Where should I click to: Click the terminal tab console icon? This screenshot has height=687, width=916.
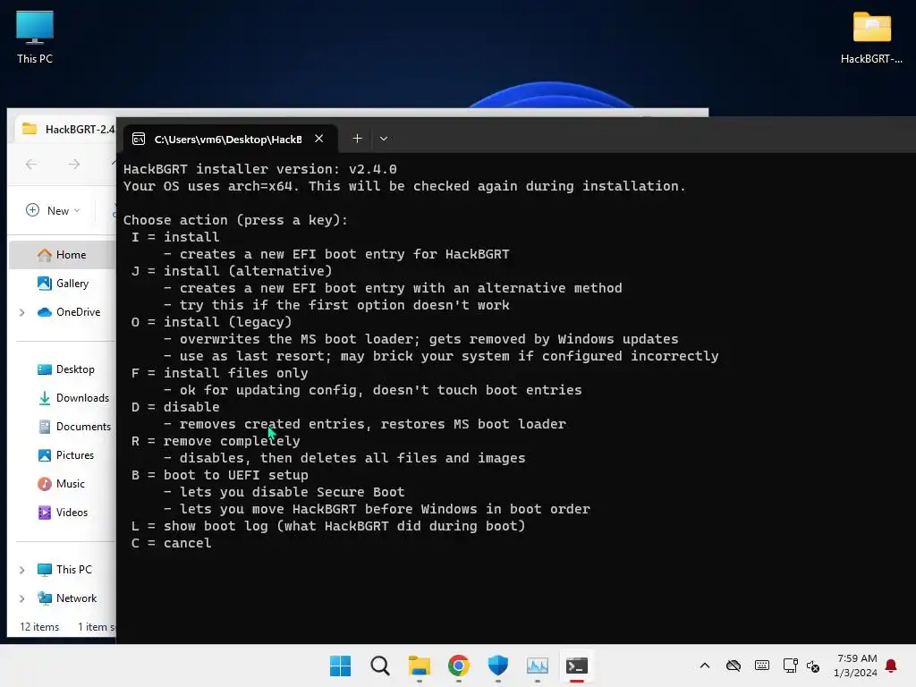(139, 139)
